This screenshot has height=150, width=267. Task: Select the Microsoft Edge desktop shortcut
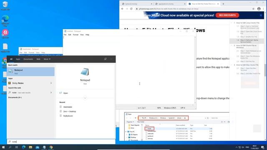[x=5, y=20]
